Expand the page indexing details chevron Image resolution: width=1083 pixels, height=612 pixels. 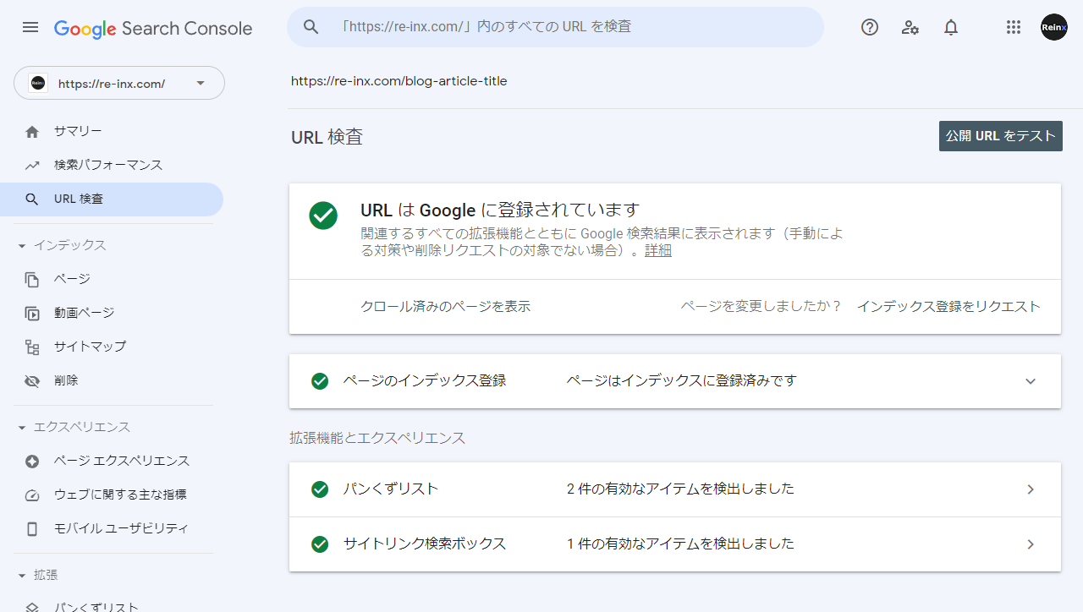click(x=1031, y=381)
